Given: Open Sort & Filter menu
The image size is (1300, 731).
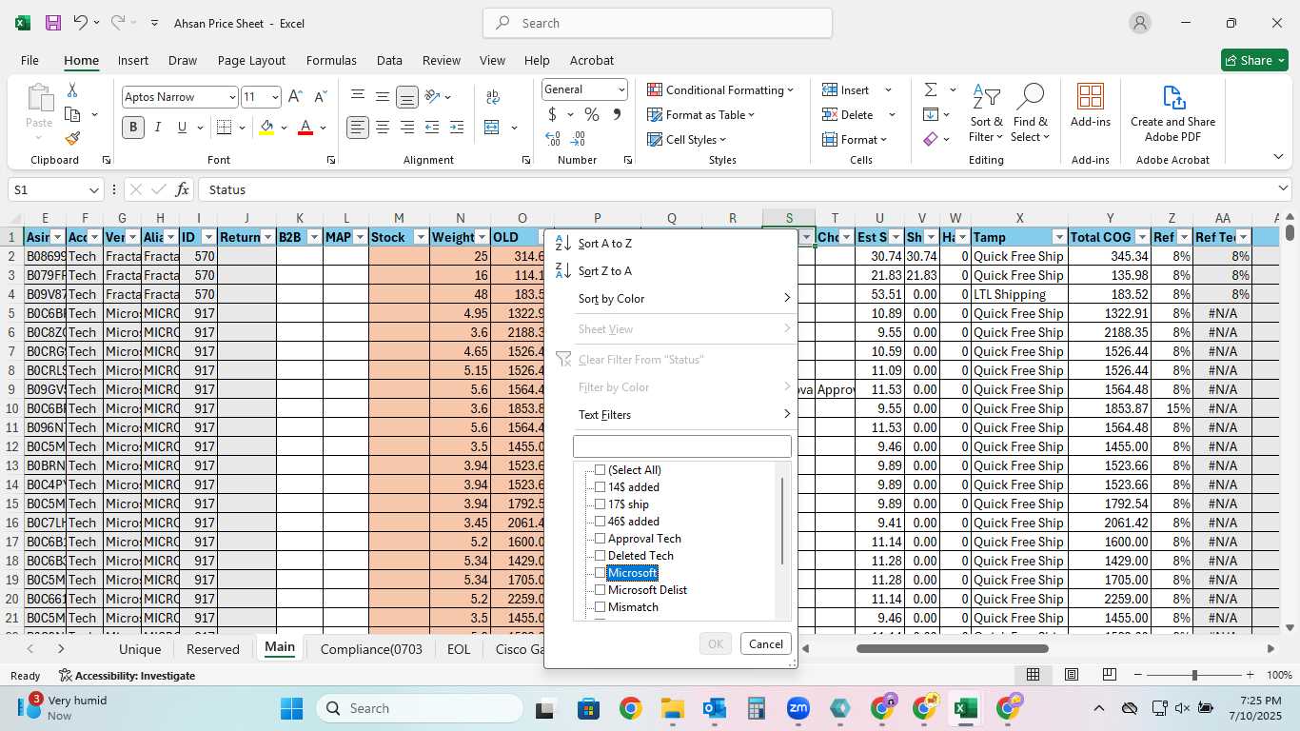Looking at the screenshot, I should click(986, 114).
